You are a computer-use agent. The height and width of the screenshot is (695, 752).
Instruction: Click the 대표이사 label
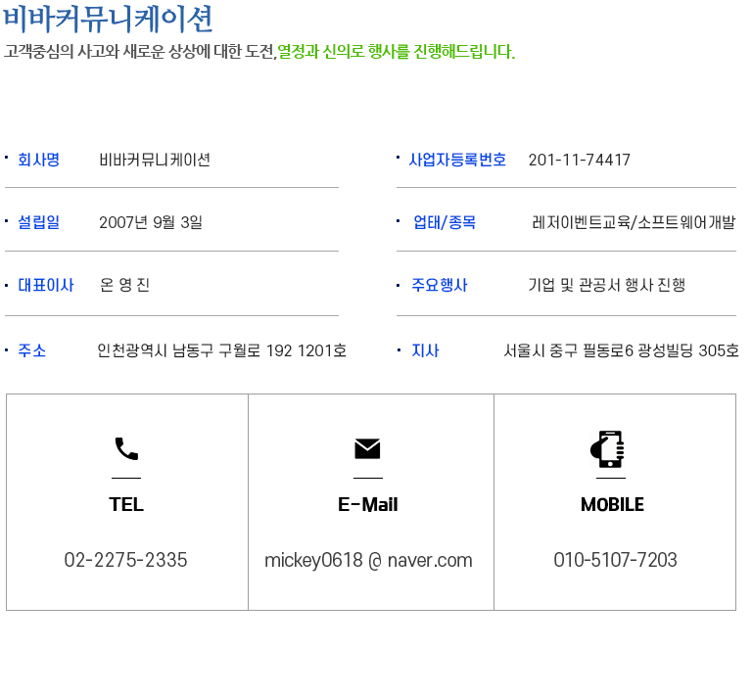pos(46,285)
